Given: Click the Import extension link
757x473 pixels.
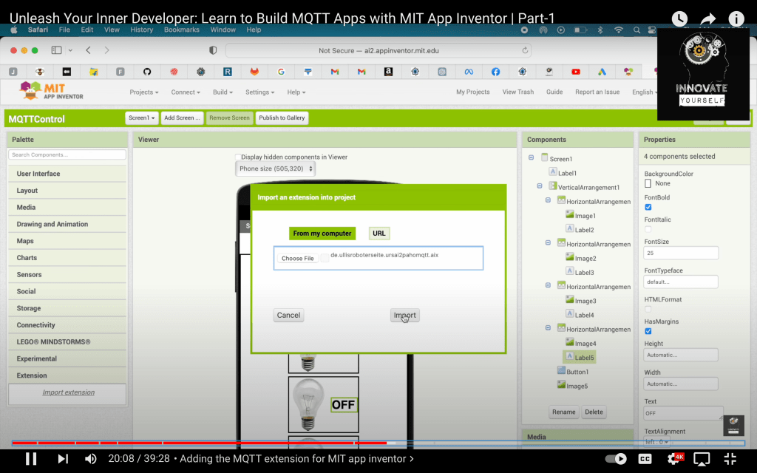Looking at the screenshot, I should tap(69, 392).
